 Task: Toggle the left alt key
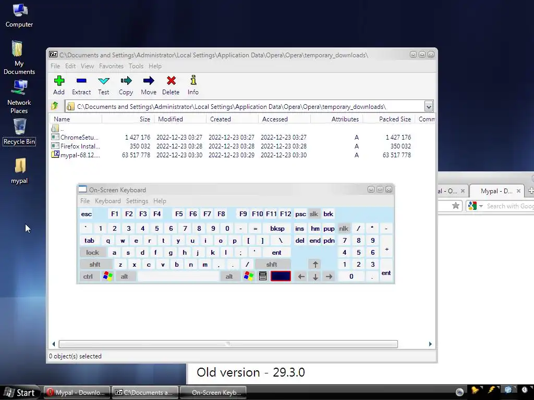pos(125,277)
